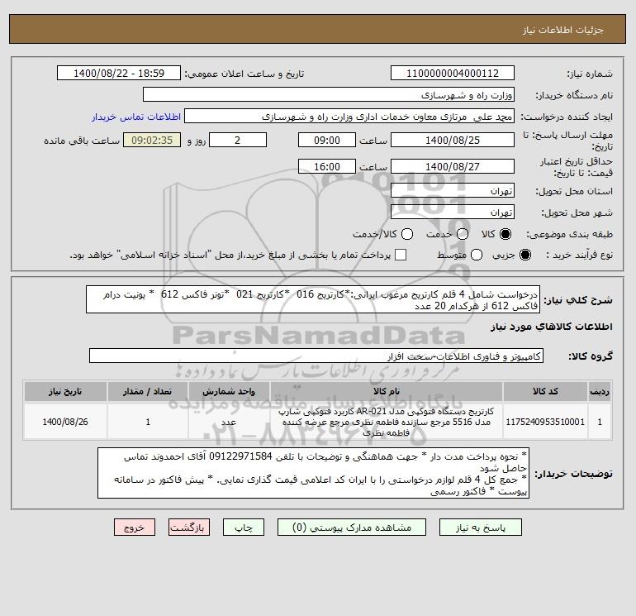636x616 pixels.
Task: Click the page title جزئیات اطلاعات نیاز
Action: point(563,30)
